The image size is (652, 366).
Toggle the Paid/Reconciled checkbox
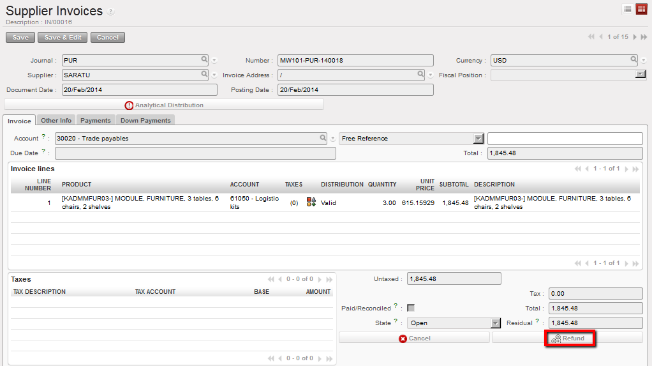(411, 308)
